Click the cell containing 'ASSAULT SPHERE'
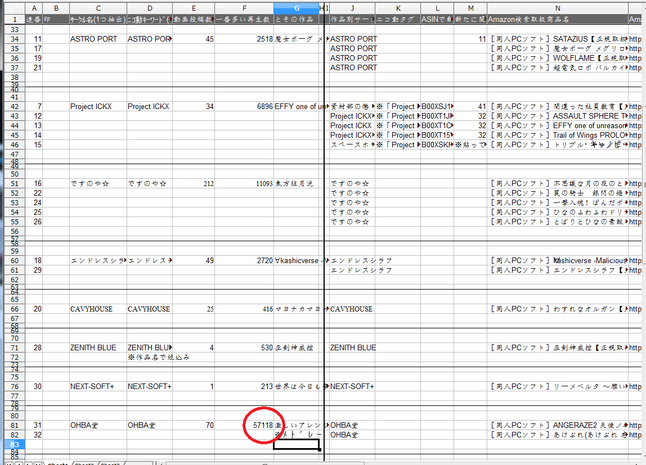Screen dimensions: 646x465 pyautogui.click(x=558, y=116)
